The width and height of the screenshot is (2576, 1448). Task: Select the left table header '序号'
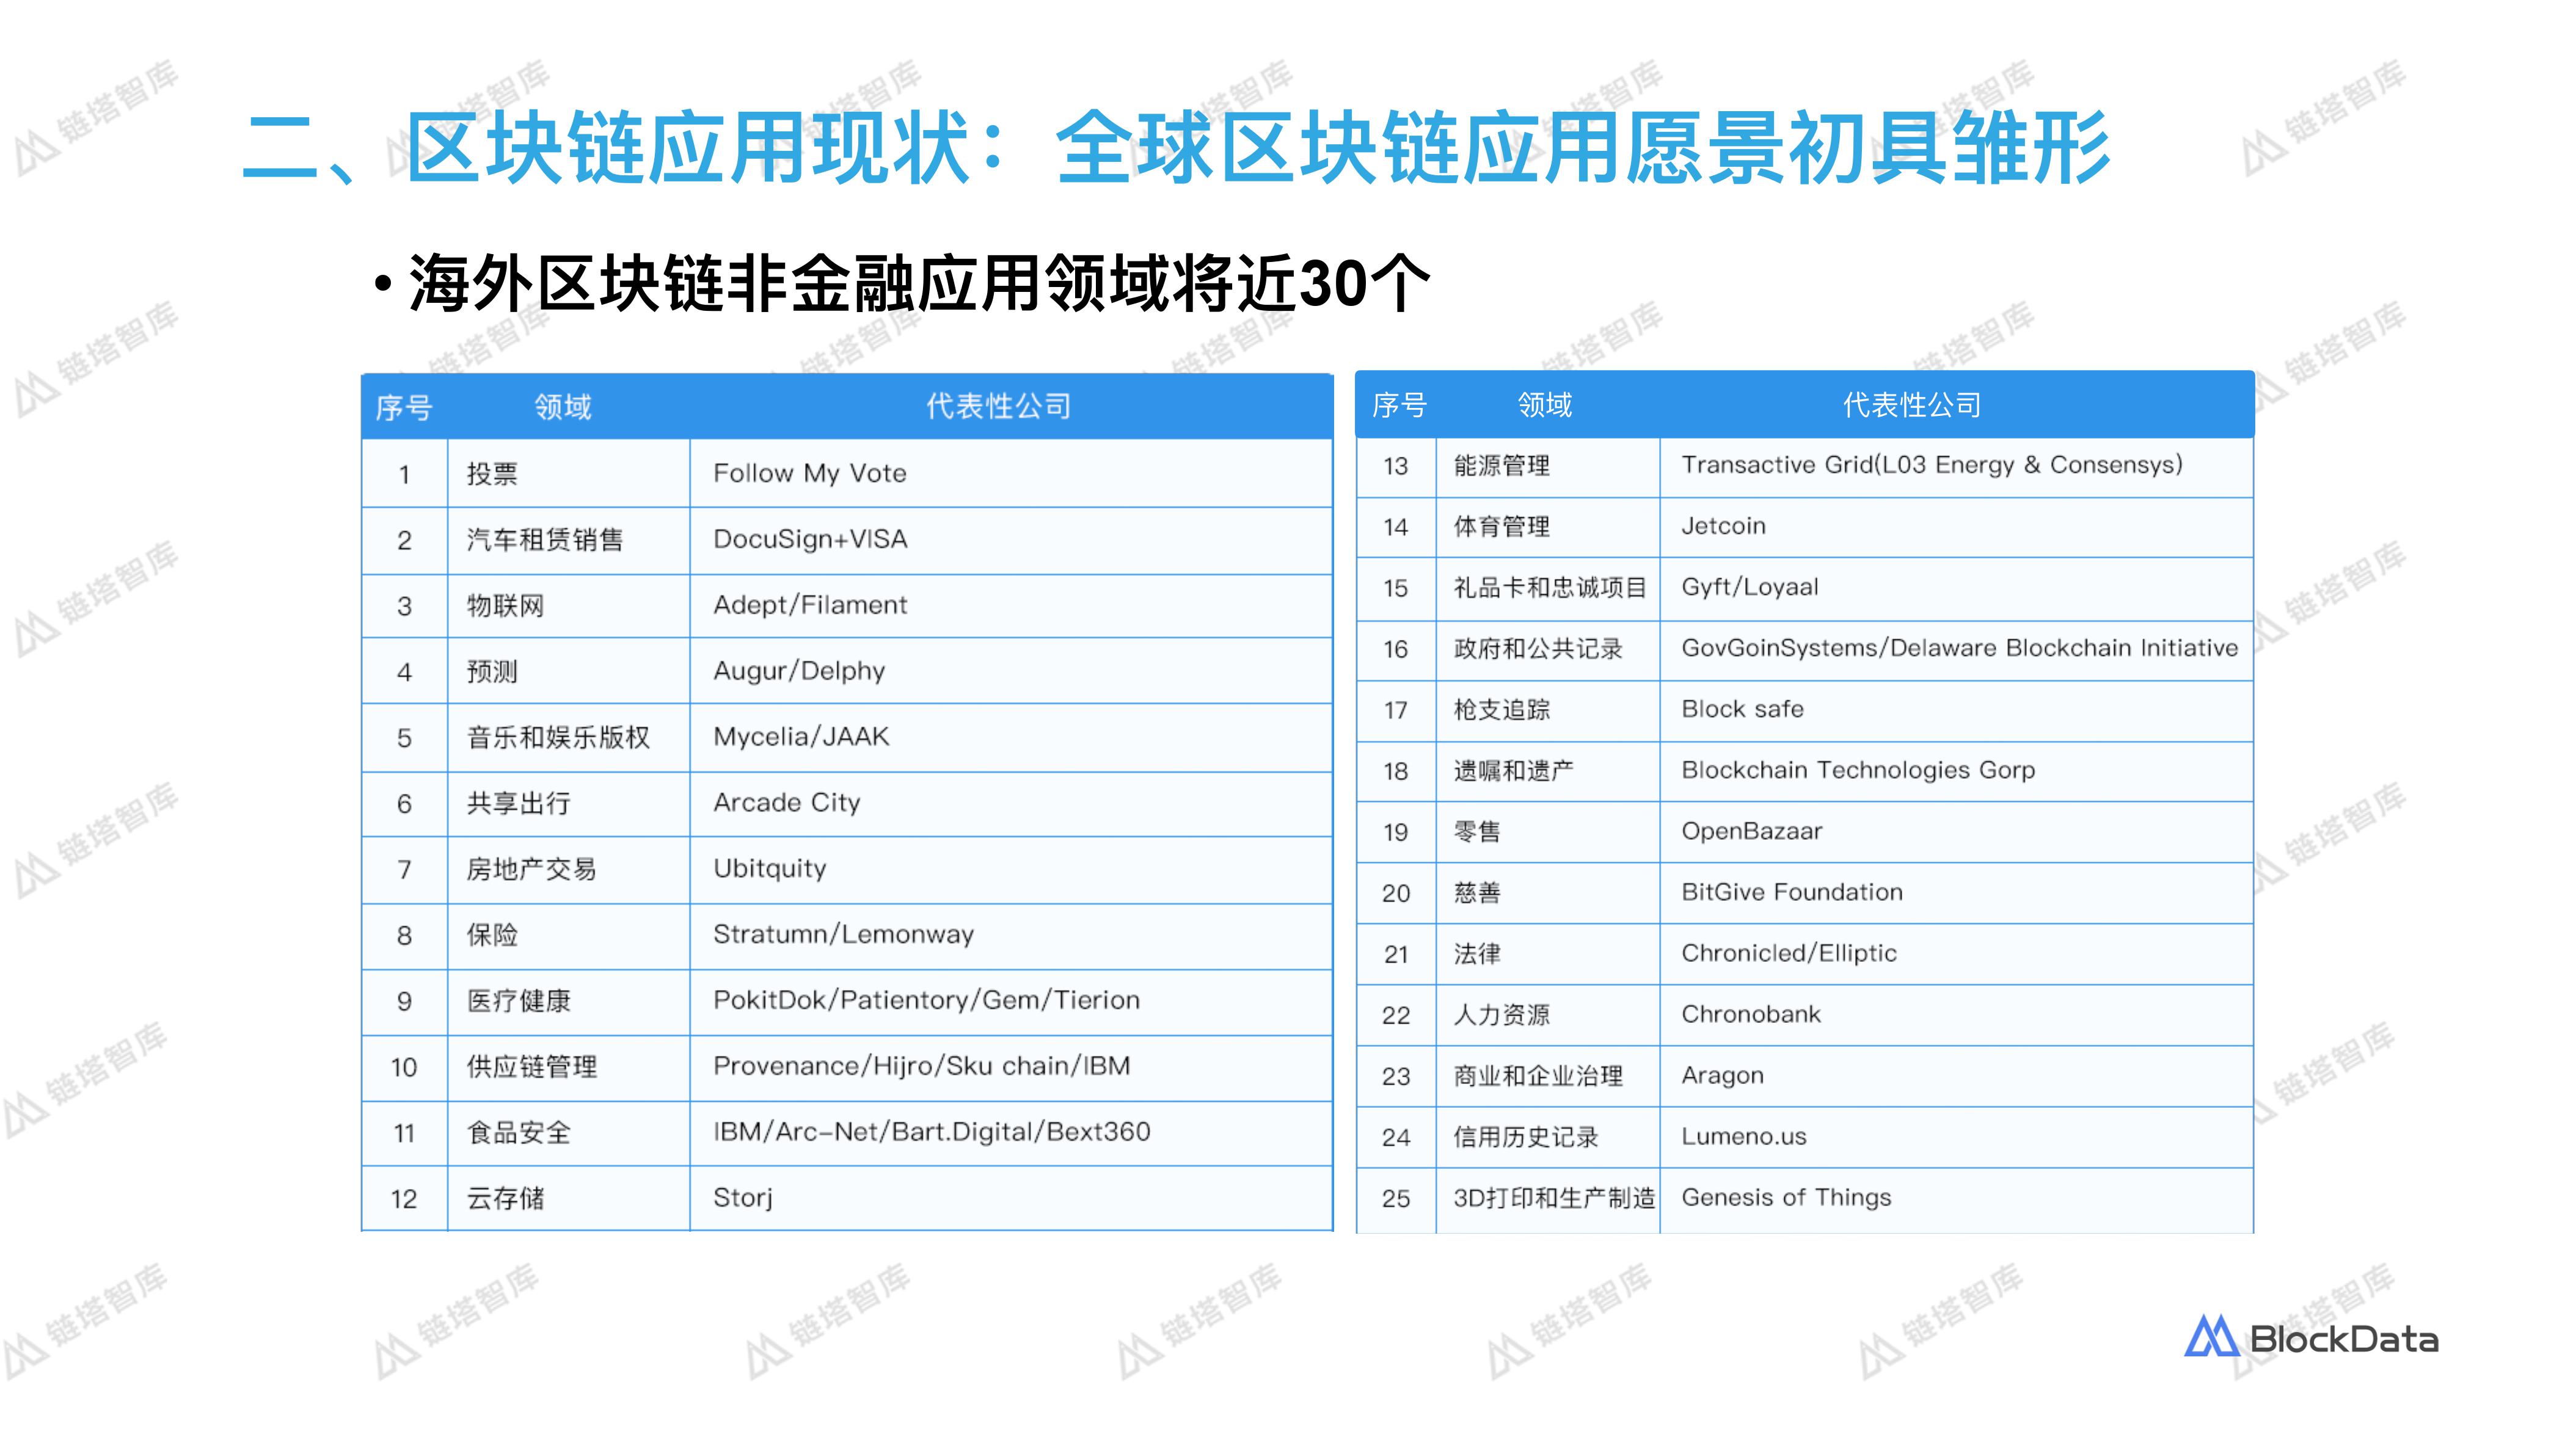tap(404, 407)
